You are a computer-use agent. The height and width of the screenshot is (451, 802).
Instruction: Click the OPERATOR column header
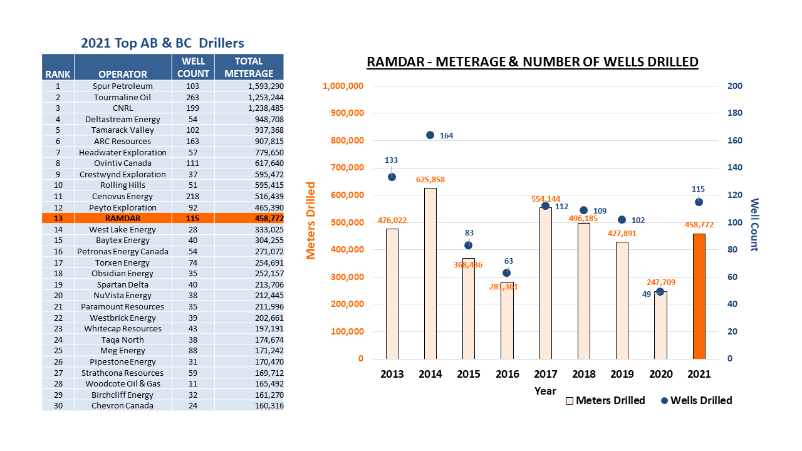pos(123,67)
